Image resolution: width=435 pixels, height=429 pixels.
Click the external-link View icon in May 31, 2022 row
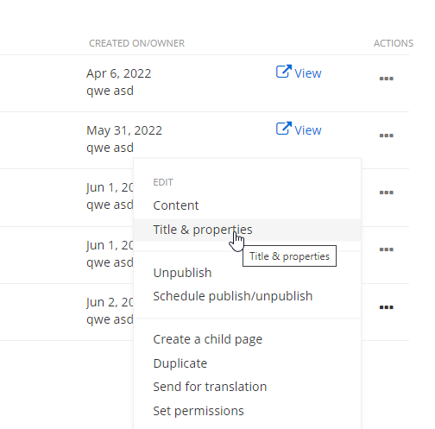click(284, 129)
